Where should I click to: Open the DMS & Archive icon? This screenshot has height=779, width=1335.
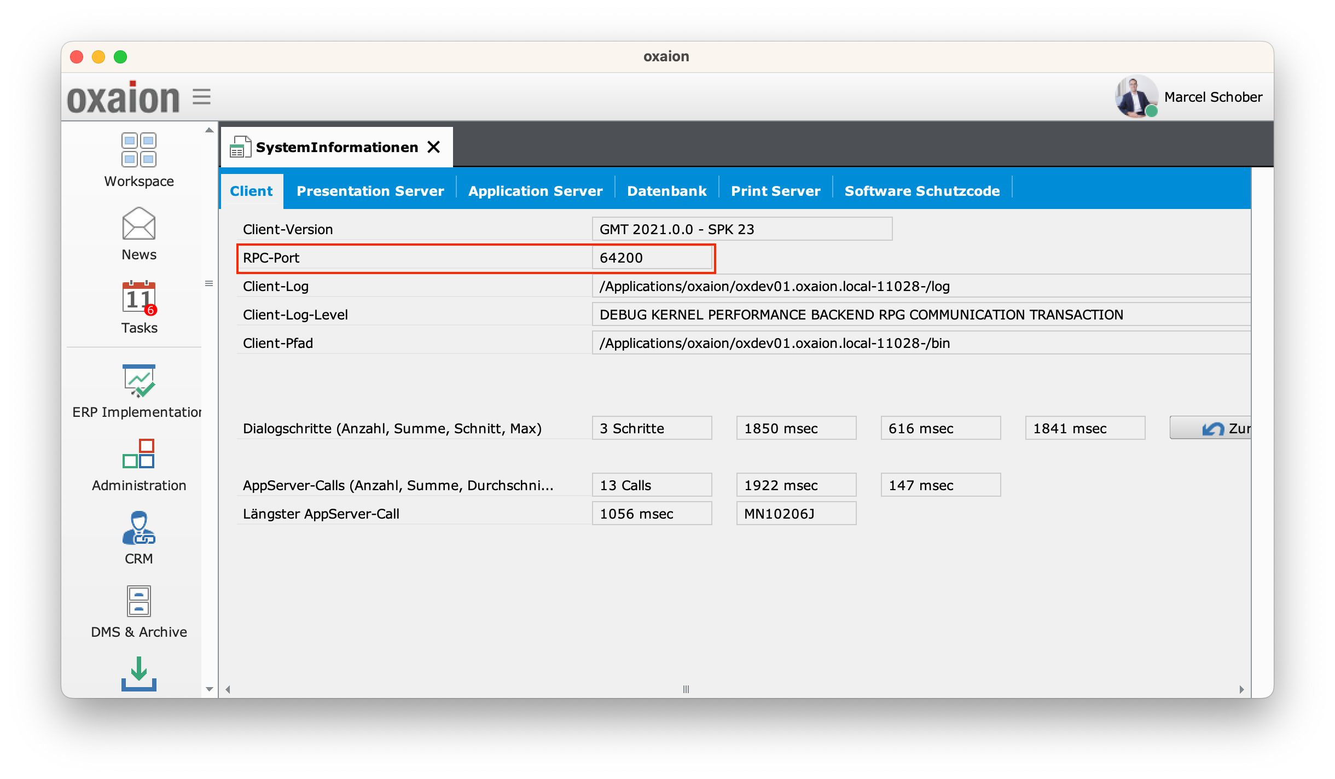139,601
